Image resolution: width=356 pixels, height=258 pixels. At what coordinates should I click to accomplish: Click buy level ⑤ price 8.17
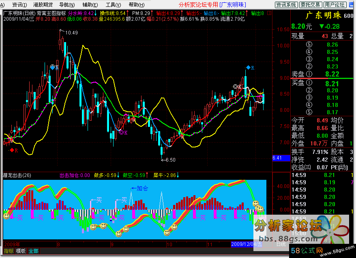click(x=332, y=112)
